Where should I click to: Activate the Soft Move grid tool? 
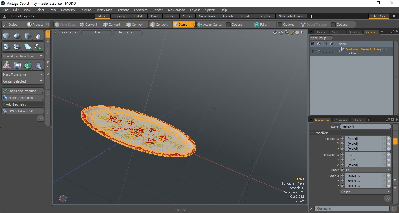(x=17, y=66)
